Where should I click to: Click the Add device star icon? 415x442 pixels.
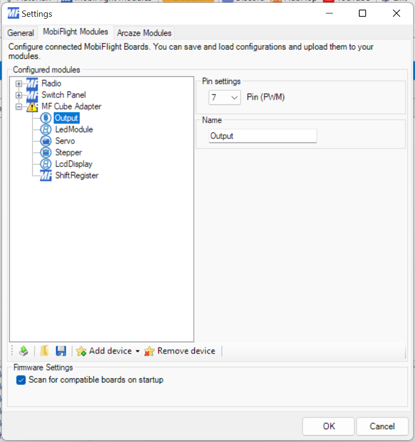[81, 351]
